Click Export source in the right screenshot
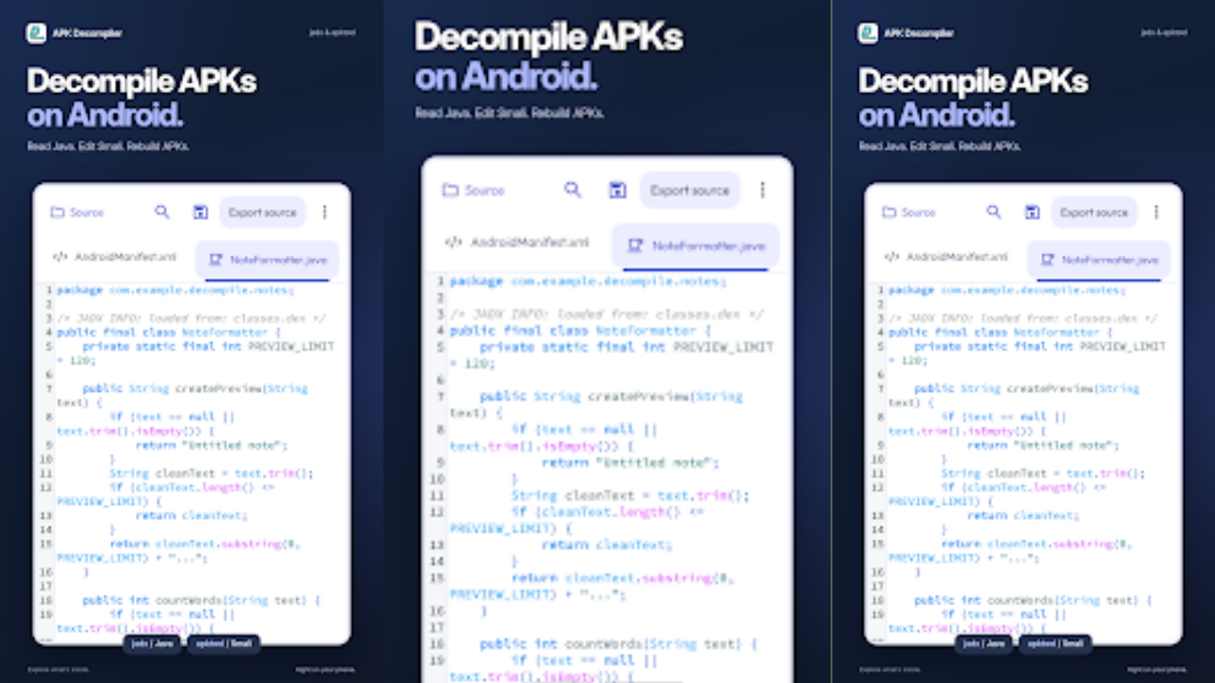The image size is (1215, 683). (x=1094, y=212)
